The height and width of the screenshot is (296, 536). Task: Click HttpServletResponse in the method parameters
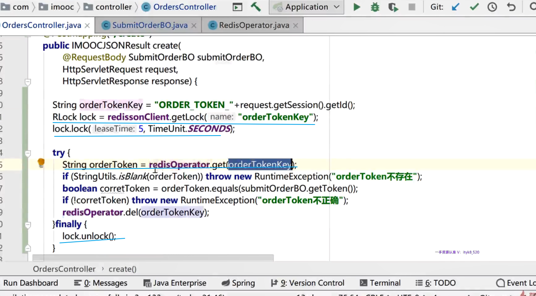106,81
